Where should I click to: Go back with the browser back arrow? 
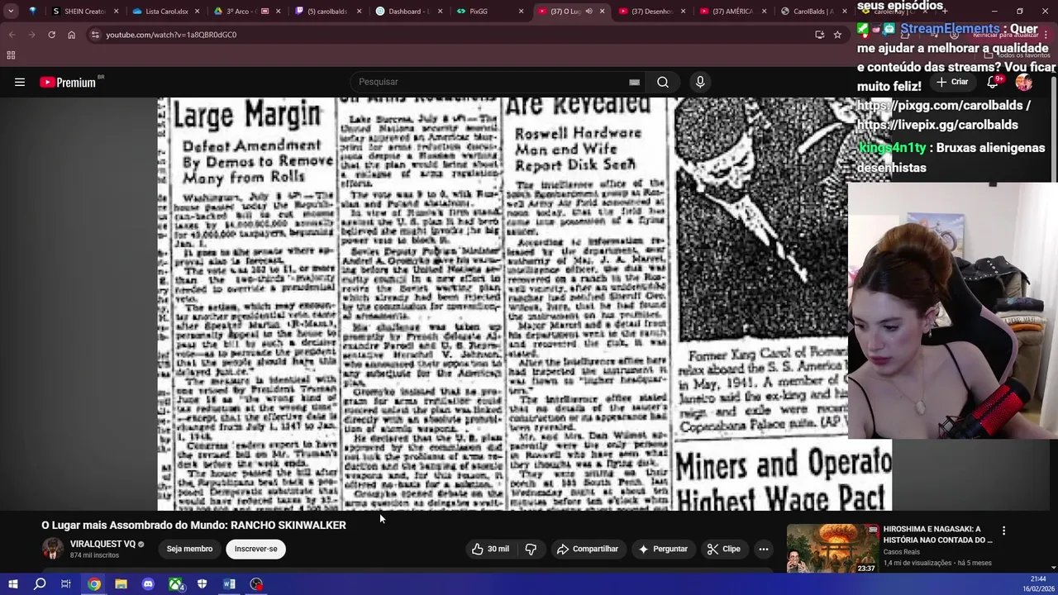(x=12, y=35)
